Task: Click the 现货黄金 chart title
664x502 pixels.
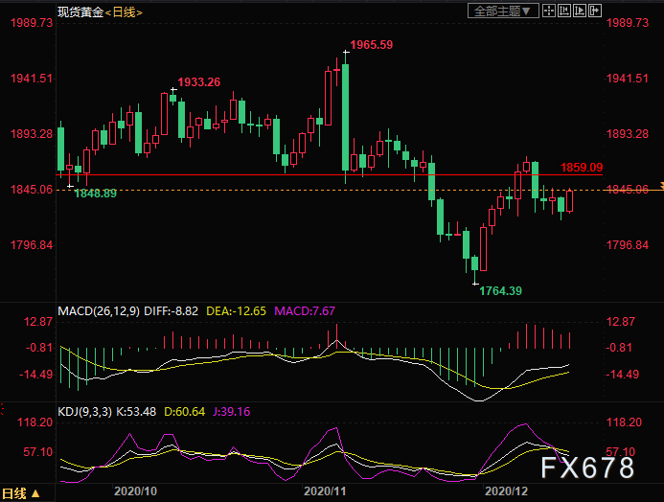Action: point(80,12)
